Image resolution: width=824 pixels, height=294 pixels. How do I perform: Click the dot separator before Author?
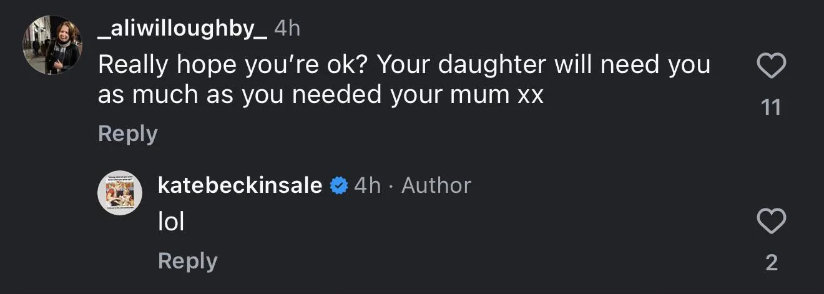coord(391,186)
